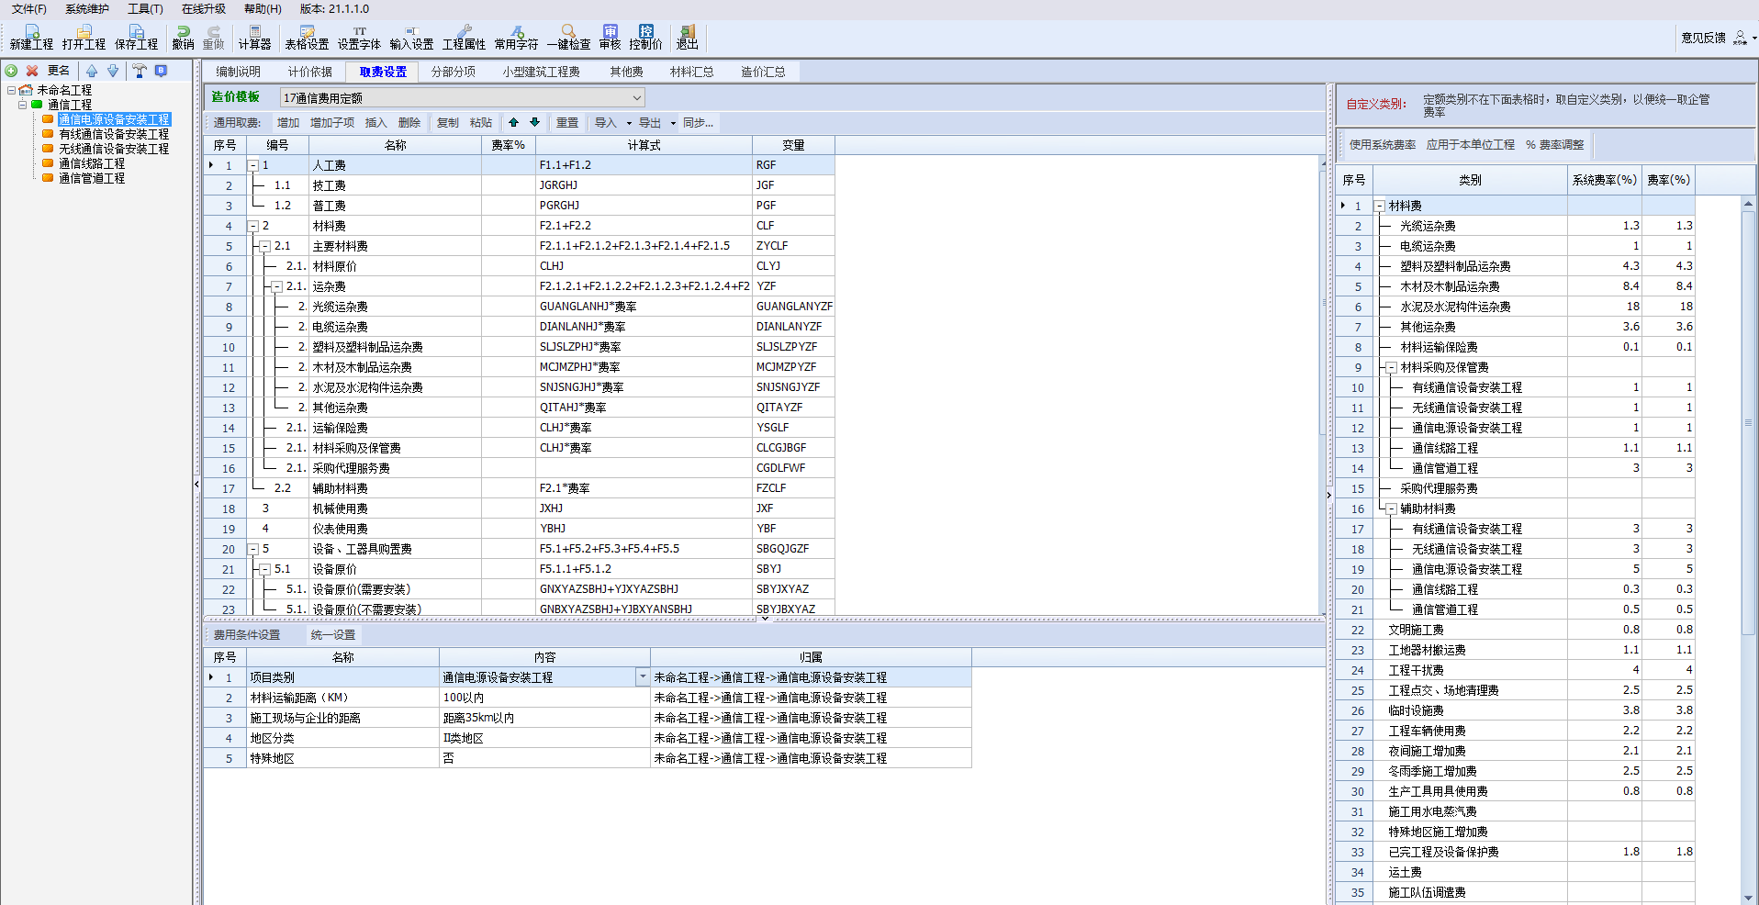This screenshot has width=1759, height=905.
Task: Select 有线通信设备安装工程 in the project tree
Action: (x=114, y=134)
